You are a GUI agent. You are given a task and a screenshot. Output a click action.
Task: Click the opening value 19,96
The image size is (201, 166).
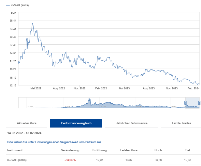(x=99, y=160)
